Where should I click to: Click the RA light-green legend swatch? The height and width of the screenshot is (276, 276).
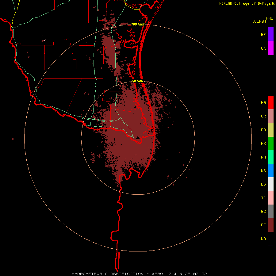pyautogui.click(x=271, y=157)
